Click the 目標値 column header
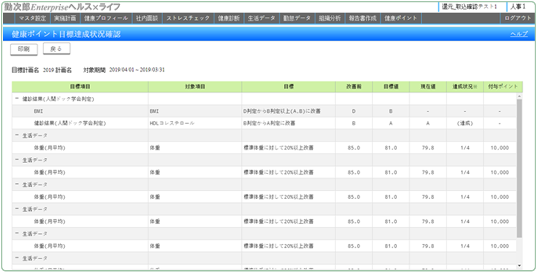Image resolution: width=538 pixels, height=272 pixels. (x=390, y=87)
